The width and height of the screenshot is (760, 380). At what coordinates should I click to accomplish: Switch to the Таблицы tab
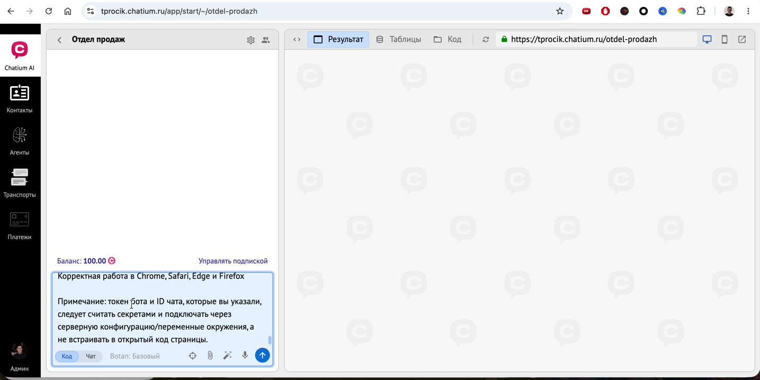[x=399, y=39]
